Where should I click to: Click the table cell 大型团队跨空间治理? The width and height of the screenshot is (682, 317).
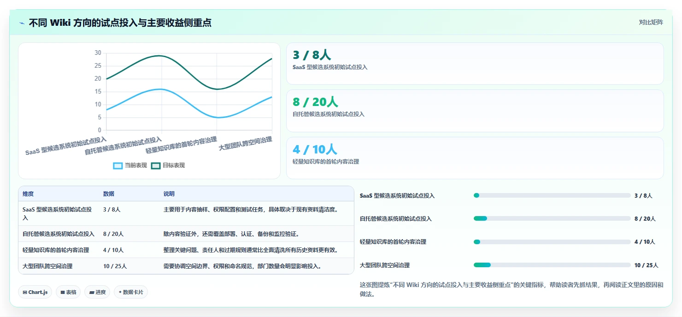(47, 266)
